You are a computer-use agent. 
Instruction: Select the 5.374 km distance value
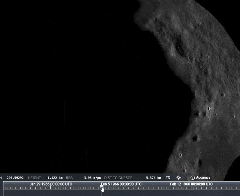click(x=154, y=178)
